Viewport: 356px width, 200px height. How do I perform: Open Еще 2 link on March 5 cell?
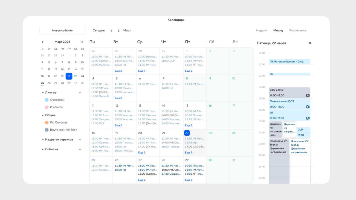[x=118, y=98]
